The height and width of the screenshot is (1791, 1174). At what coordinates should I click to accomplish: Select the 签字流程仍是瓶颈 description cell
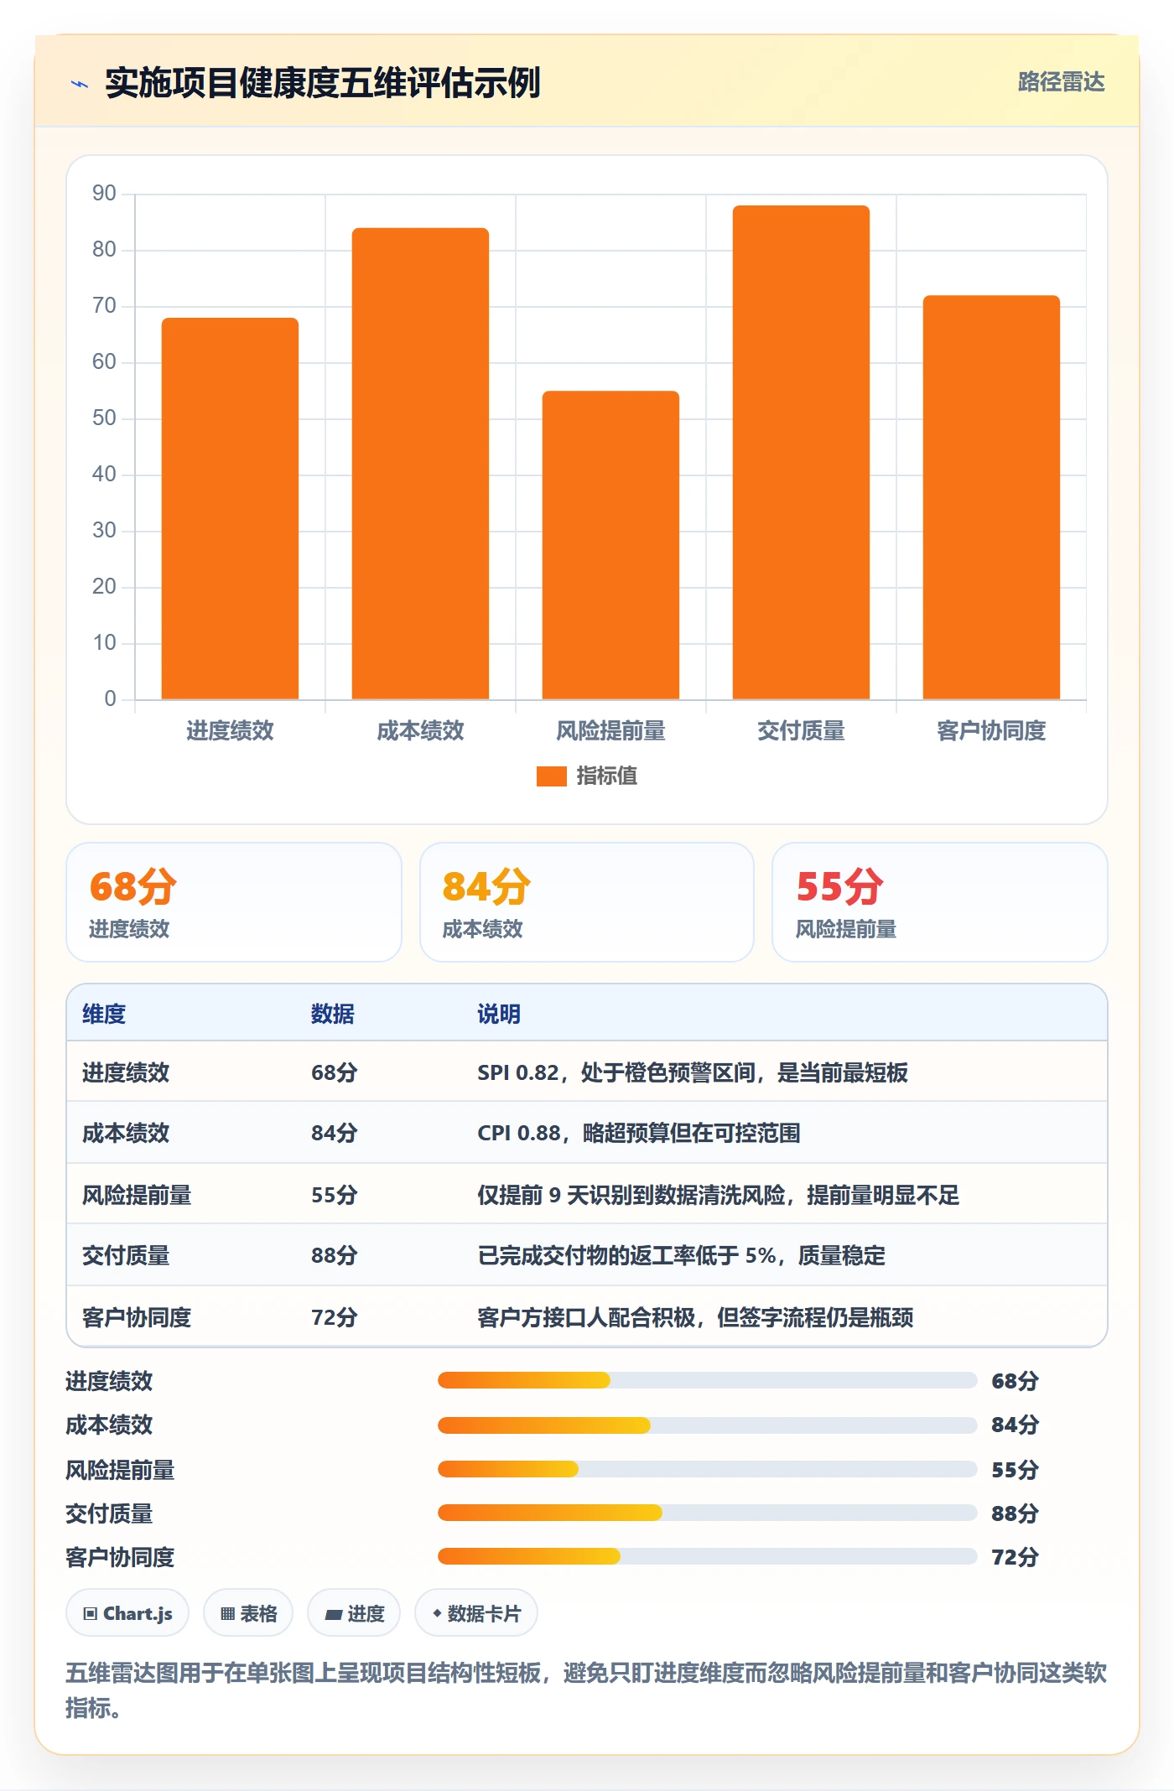[x=696, y=1317]
